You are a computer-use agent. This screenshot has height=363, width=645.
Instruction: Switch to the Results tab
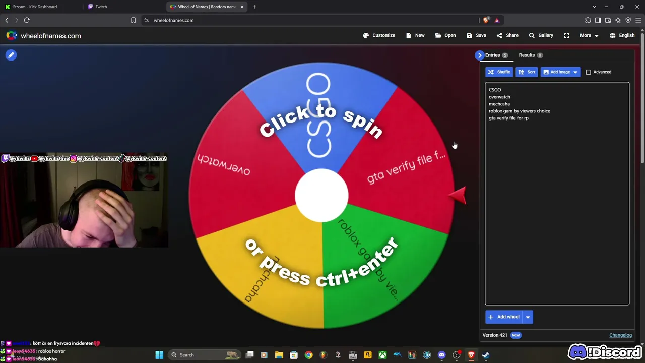[531, 55]
